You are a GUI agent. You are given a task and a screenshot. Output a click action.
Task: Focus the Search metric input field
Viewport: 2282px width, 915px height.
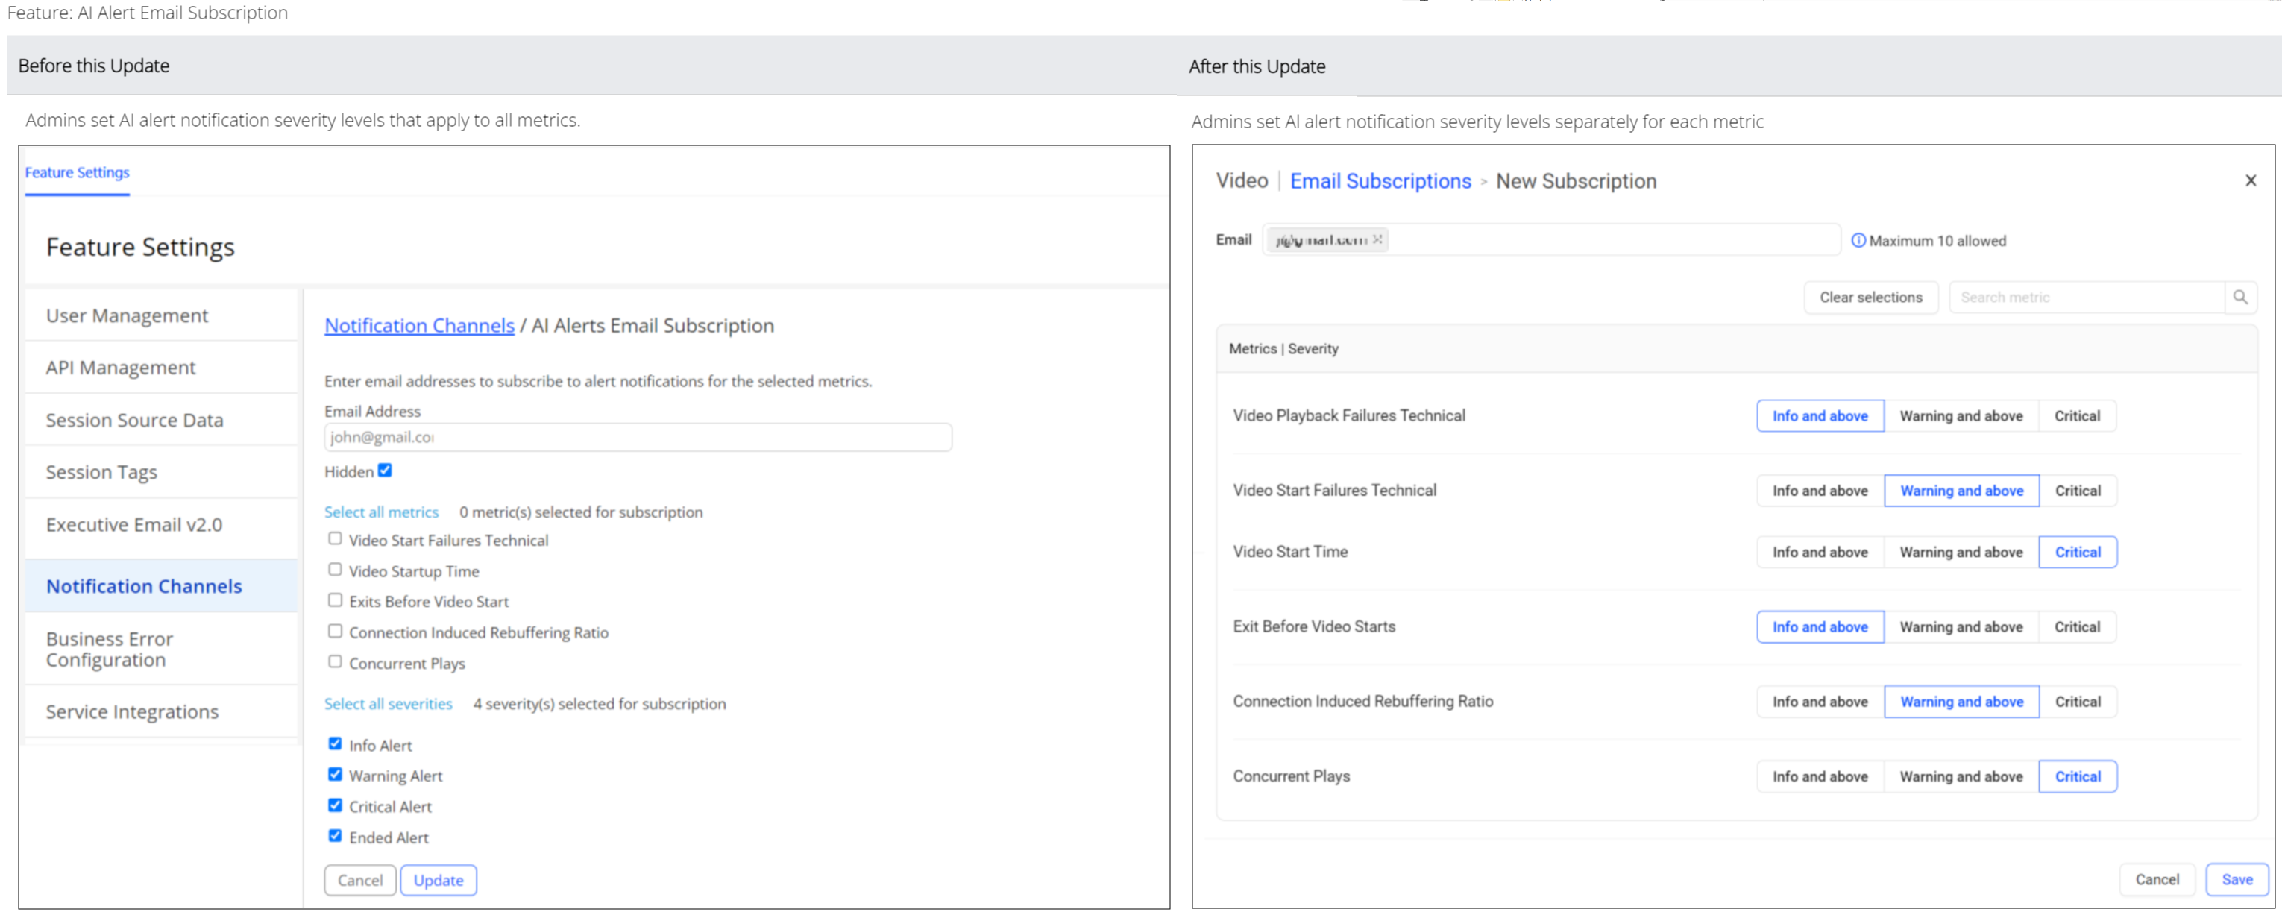(2087, 298)
